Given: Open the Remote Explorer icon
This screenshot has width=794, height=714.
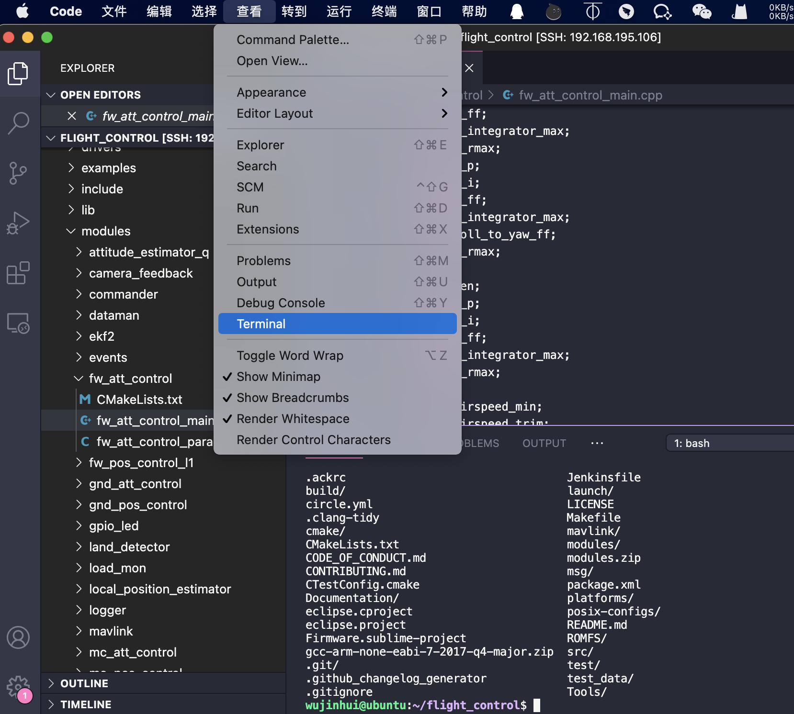Looking at the screenshot, I should 18,323.
